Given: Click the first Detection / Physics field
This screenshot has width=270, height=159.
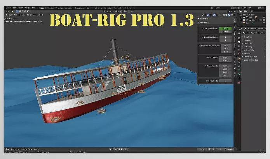Looking at the screenshot, I should (225, 37).
